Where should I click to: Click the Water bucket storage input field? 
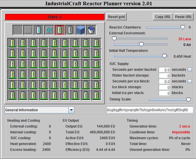(164, 76)
